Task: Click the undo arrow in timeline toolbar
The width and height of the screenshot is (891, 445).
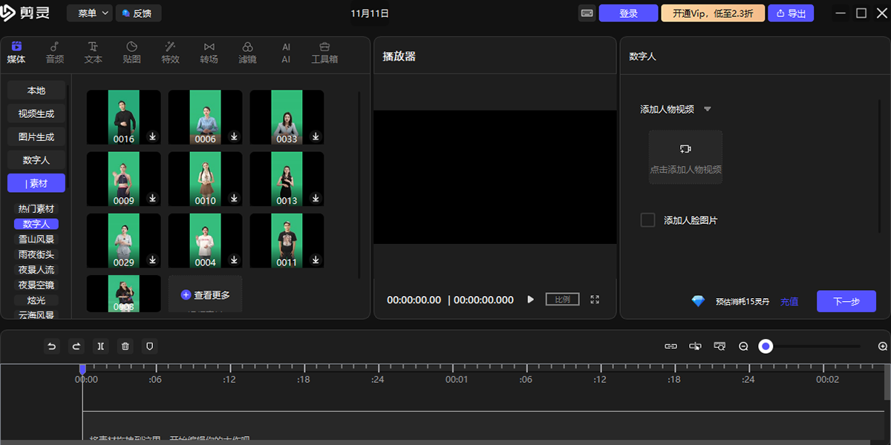Action: pyautogui.click(x=52, y=346)
